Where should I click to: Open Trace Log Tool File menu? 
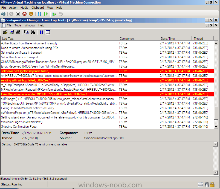pyautogui.click(x=9, y=25)
